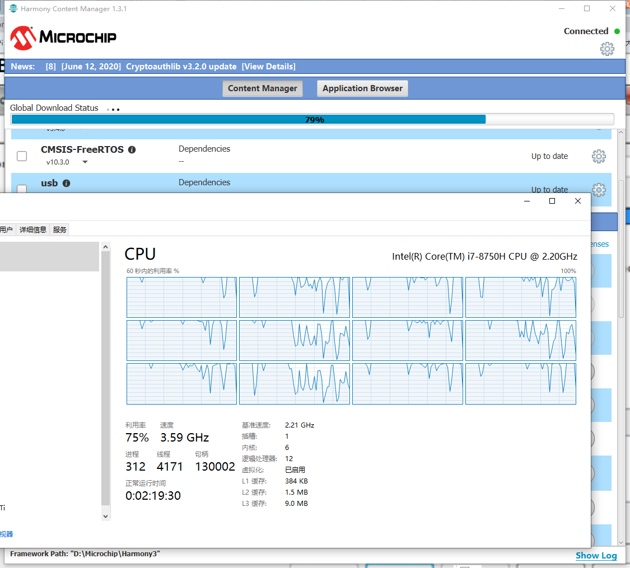The height and width of the screenshot is (568, 630).
Task: Click the Cryptoauthlib v3.2.0 update news headline
Action: 181,67
